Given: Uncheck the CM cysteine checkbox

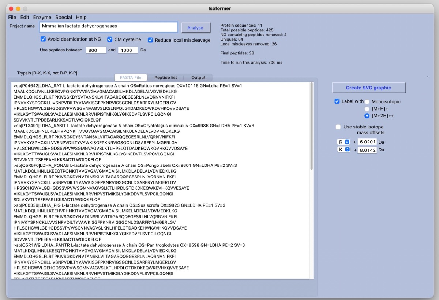Looking at the screenshot, I should [110, 39].
